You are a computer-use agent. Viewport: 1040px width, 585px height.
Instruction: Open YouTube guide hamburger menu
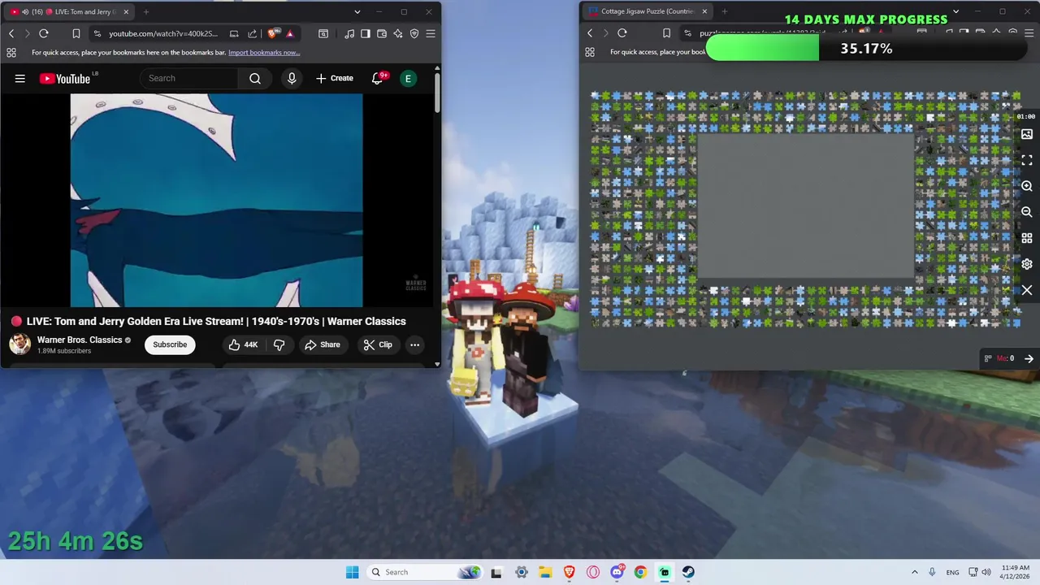coord(19,78)
